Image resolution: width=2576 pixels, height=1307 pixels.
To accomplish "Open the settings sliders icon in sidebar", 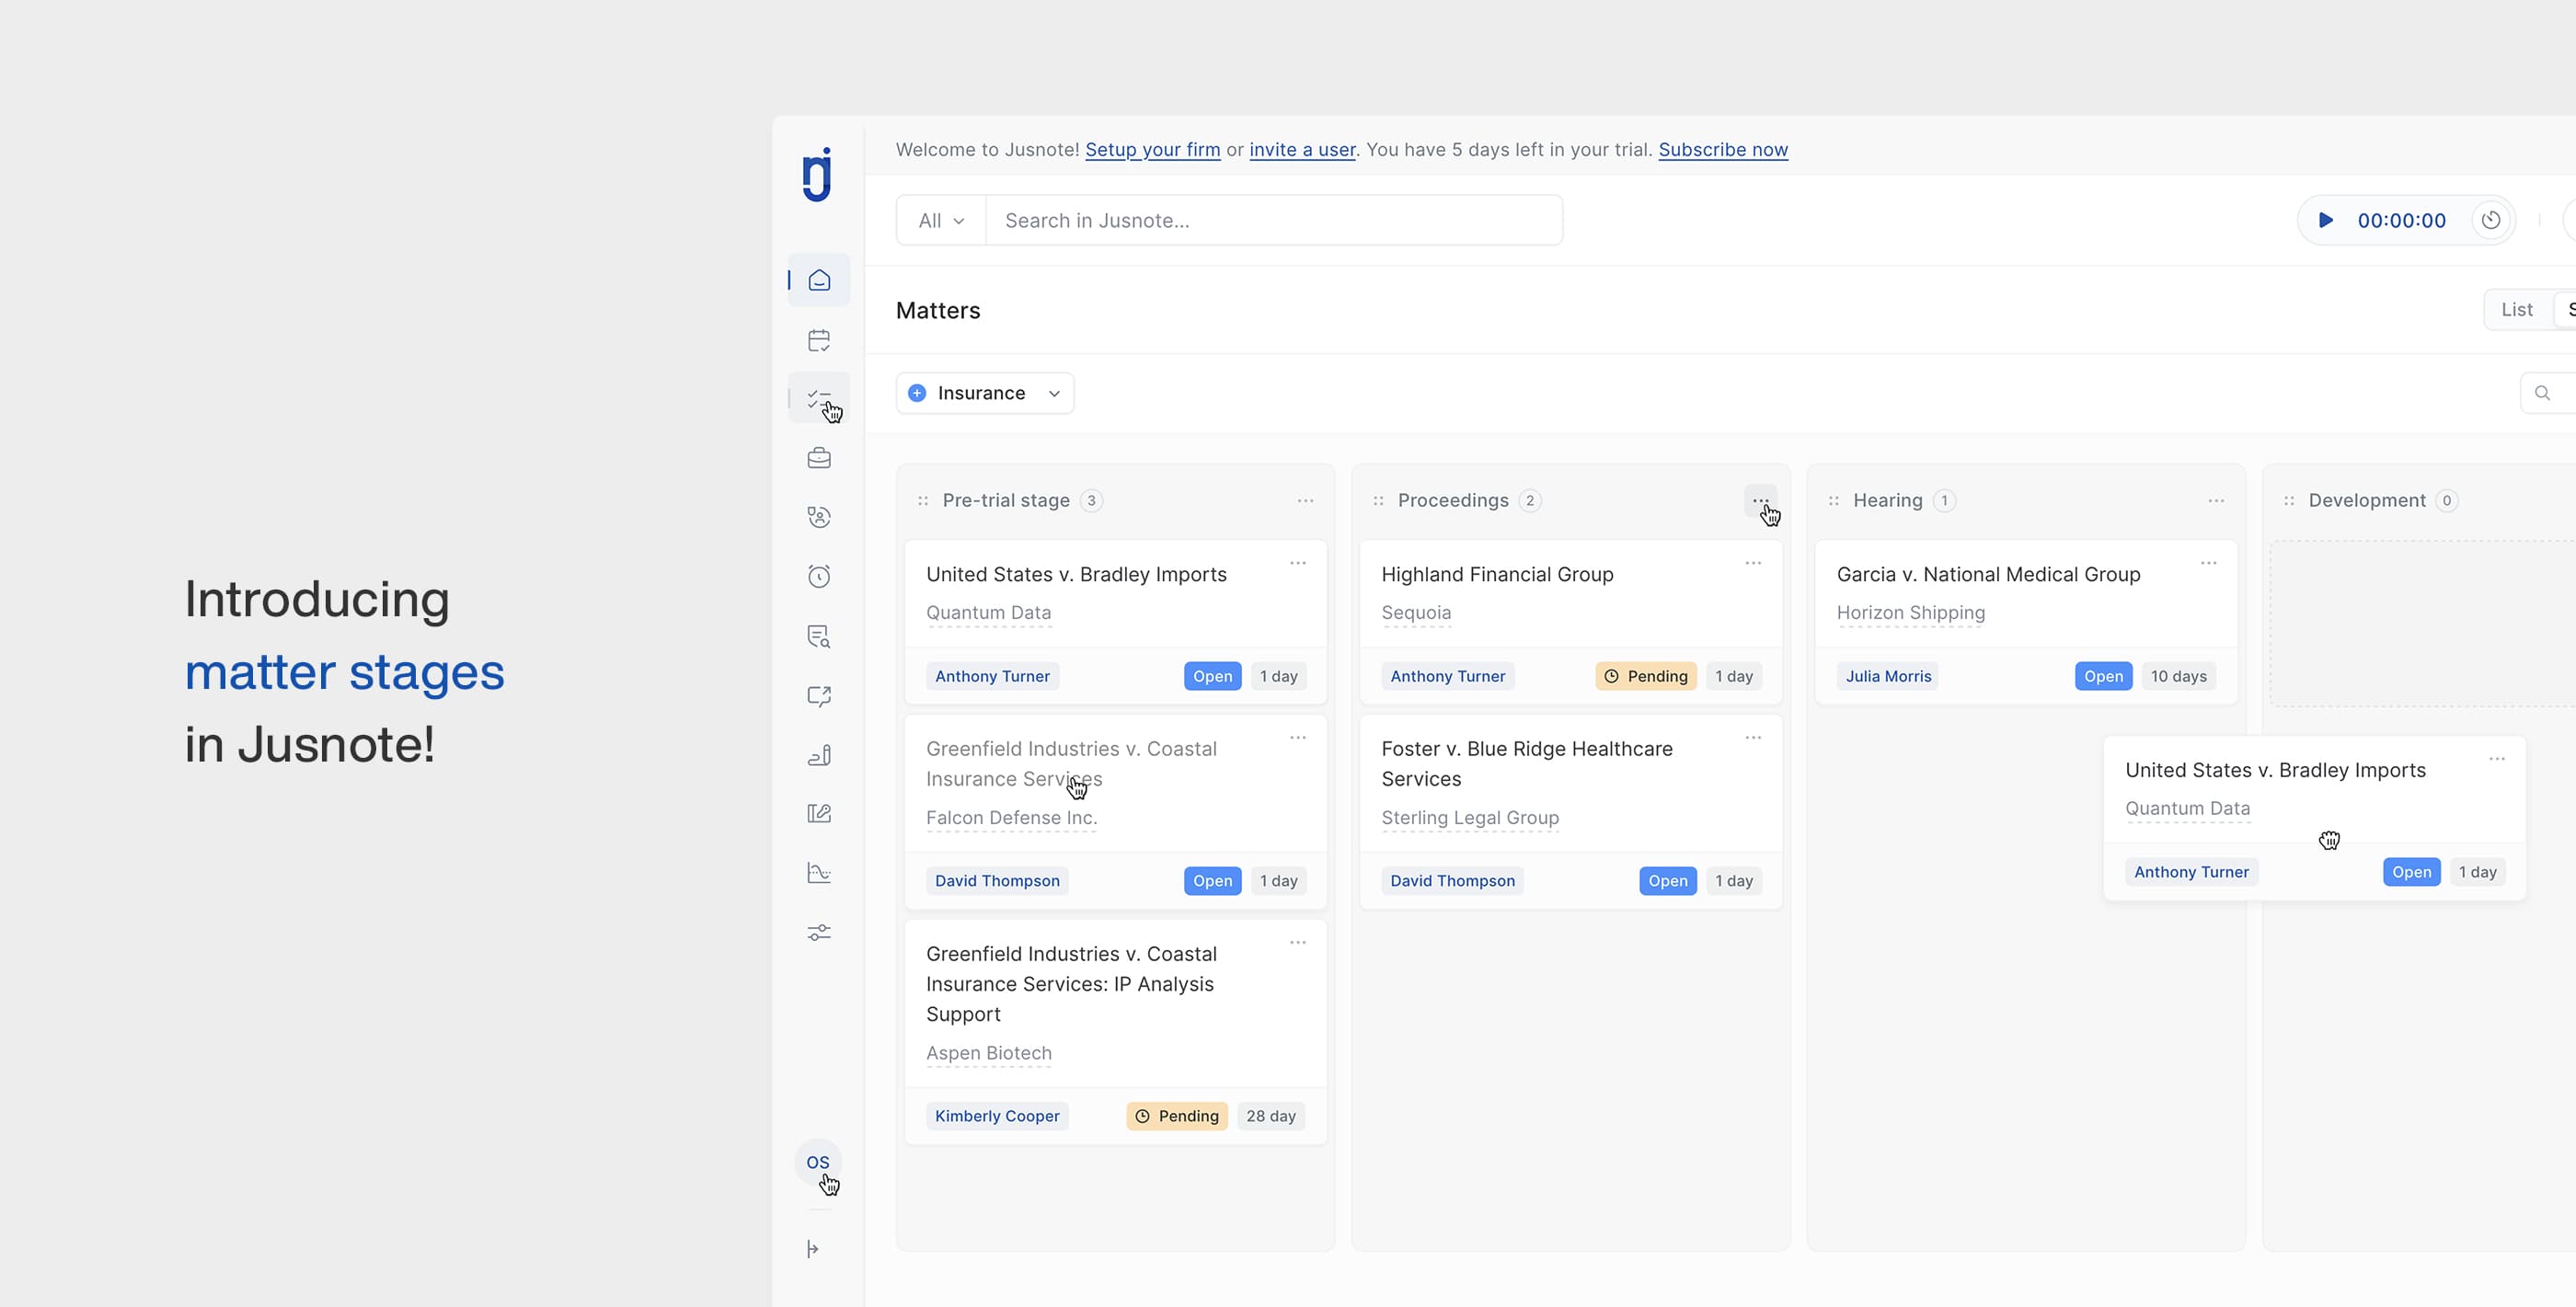I will [x=819, y=932].
